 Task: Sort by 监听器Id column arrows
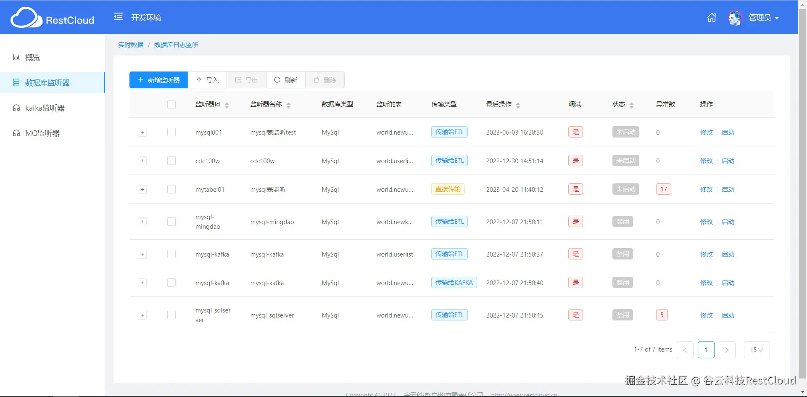227,105
